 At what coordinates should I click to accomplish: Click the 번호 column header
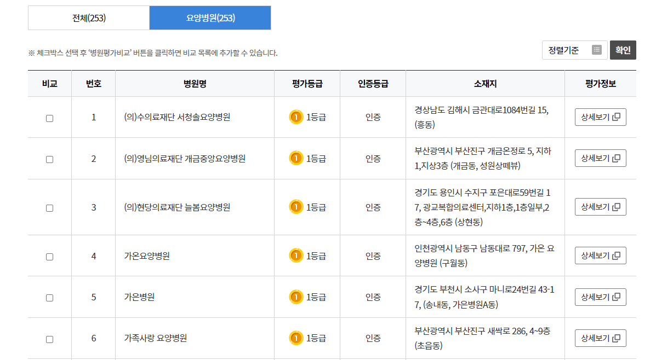coord(93,84)
